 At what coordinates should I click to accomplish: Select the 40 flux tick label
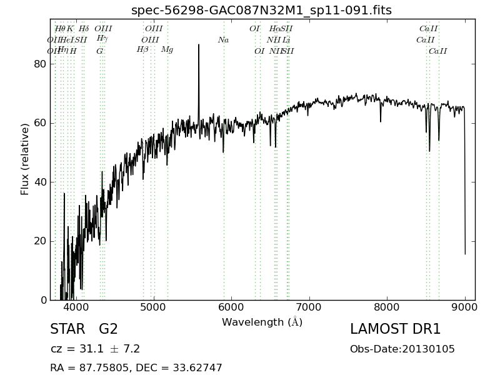point(40,182)
